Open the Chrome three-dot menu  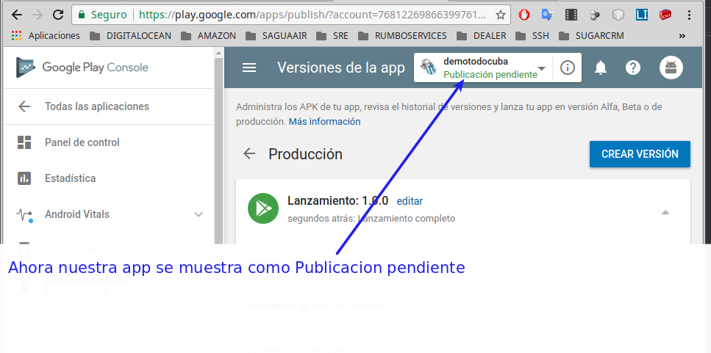[689, 15]
